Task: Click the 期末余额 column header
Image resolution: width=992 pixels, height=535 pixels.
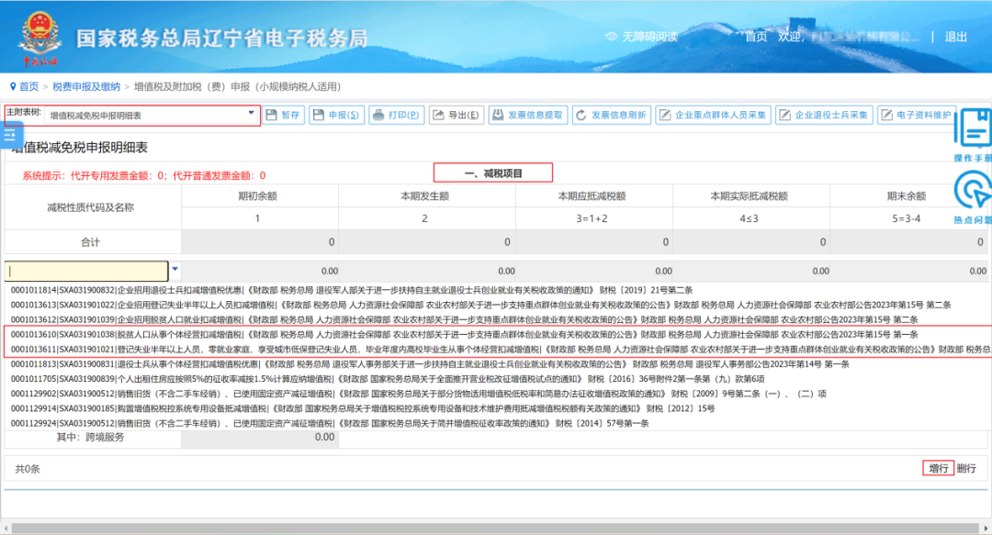Action: coord(907,196)
